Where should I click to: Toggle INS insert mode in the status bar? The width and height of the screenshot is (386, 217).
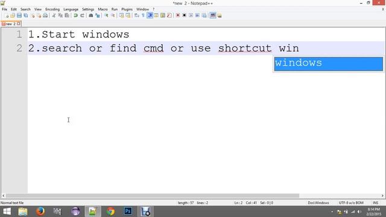click(375, 203)
